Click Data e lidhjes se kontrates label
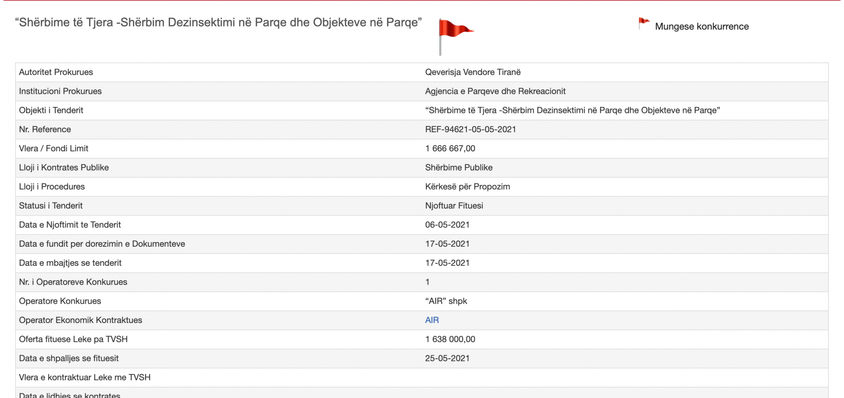This screenshot has width=844, height=398. pyautogui.click(x=70, y=395)
